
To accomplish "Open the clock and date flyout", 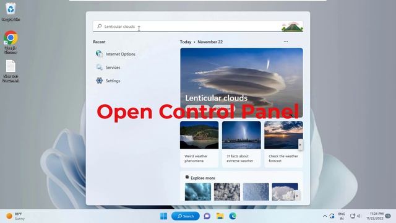I will pos(375,216).
